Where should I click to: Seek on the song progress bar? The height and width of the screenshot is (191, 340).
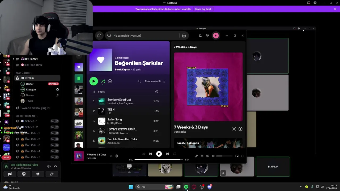(159, 159)
